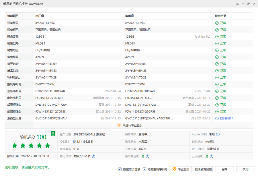Click the 未进行专业验机 label

[132, 125]
